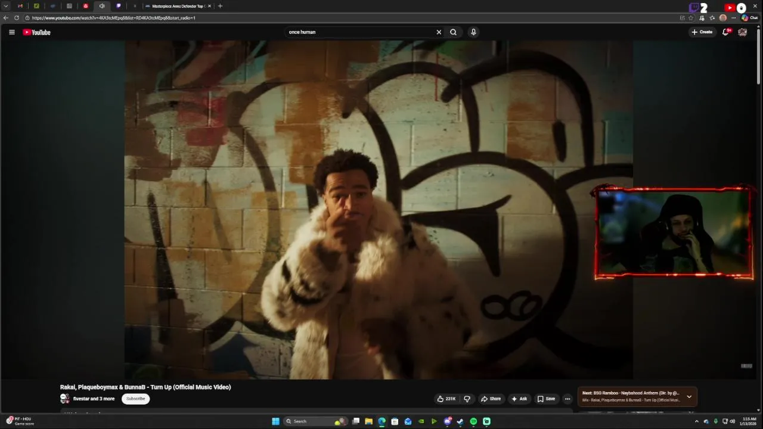Go to YouTube home via logo
Viewport: 763px width, 429px height.
coord(36,32)
